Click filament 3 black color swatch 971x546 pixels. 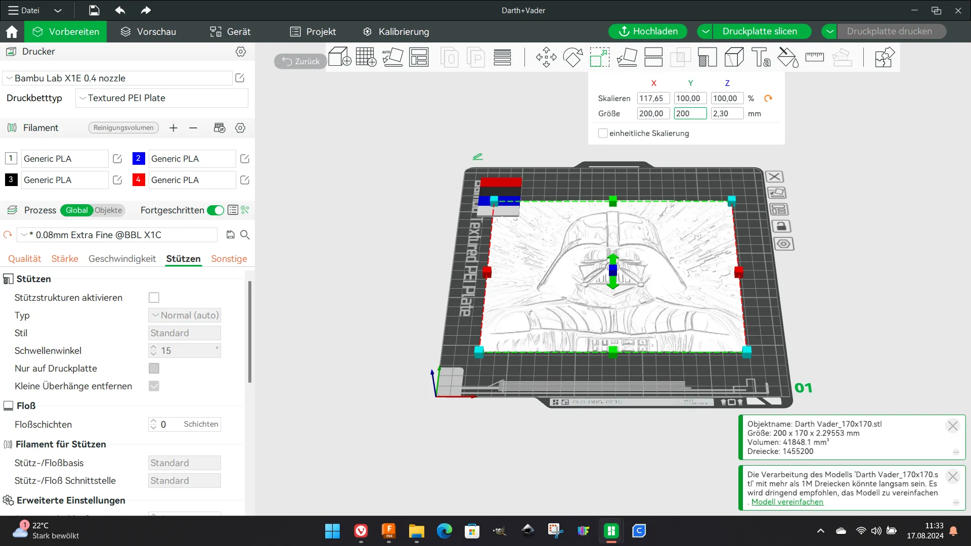11,179
